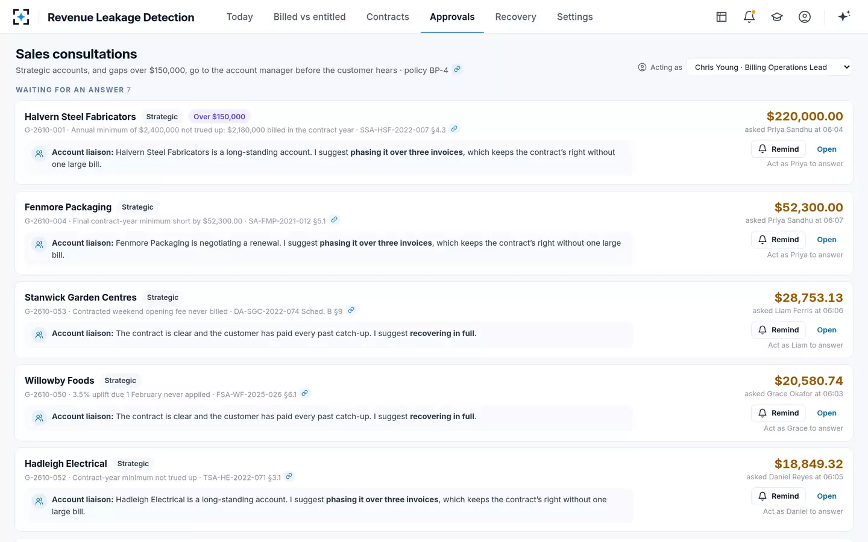Open the user account profile icon
The width and height of the screenshot is (868, 542).
(805, 17)
